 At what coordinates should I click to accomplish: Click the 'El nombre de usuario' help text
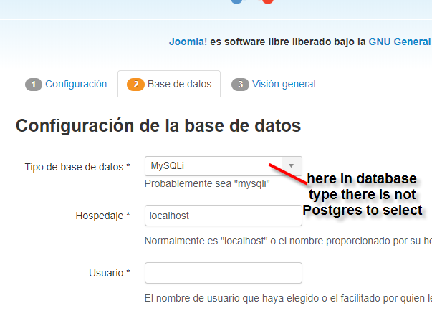[288, 298]
